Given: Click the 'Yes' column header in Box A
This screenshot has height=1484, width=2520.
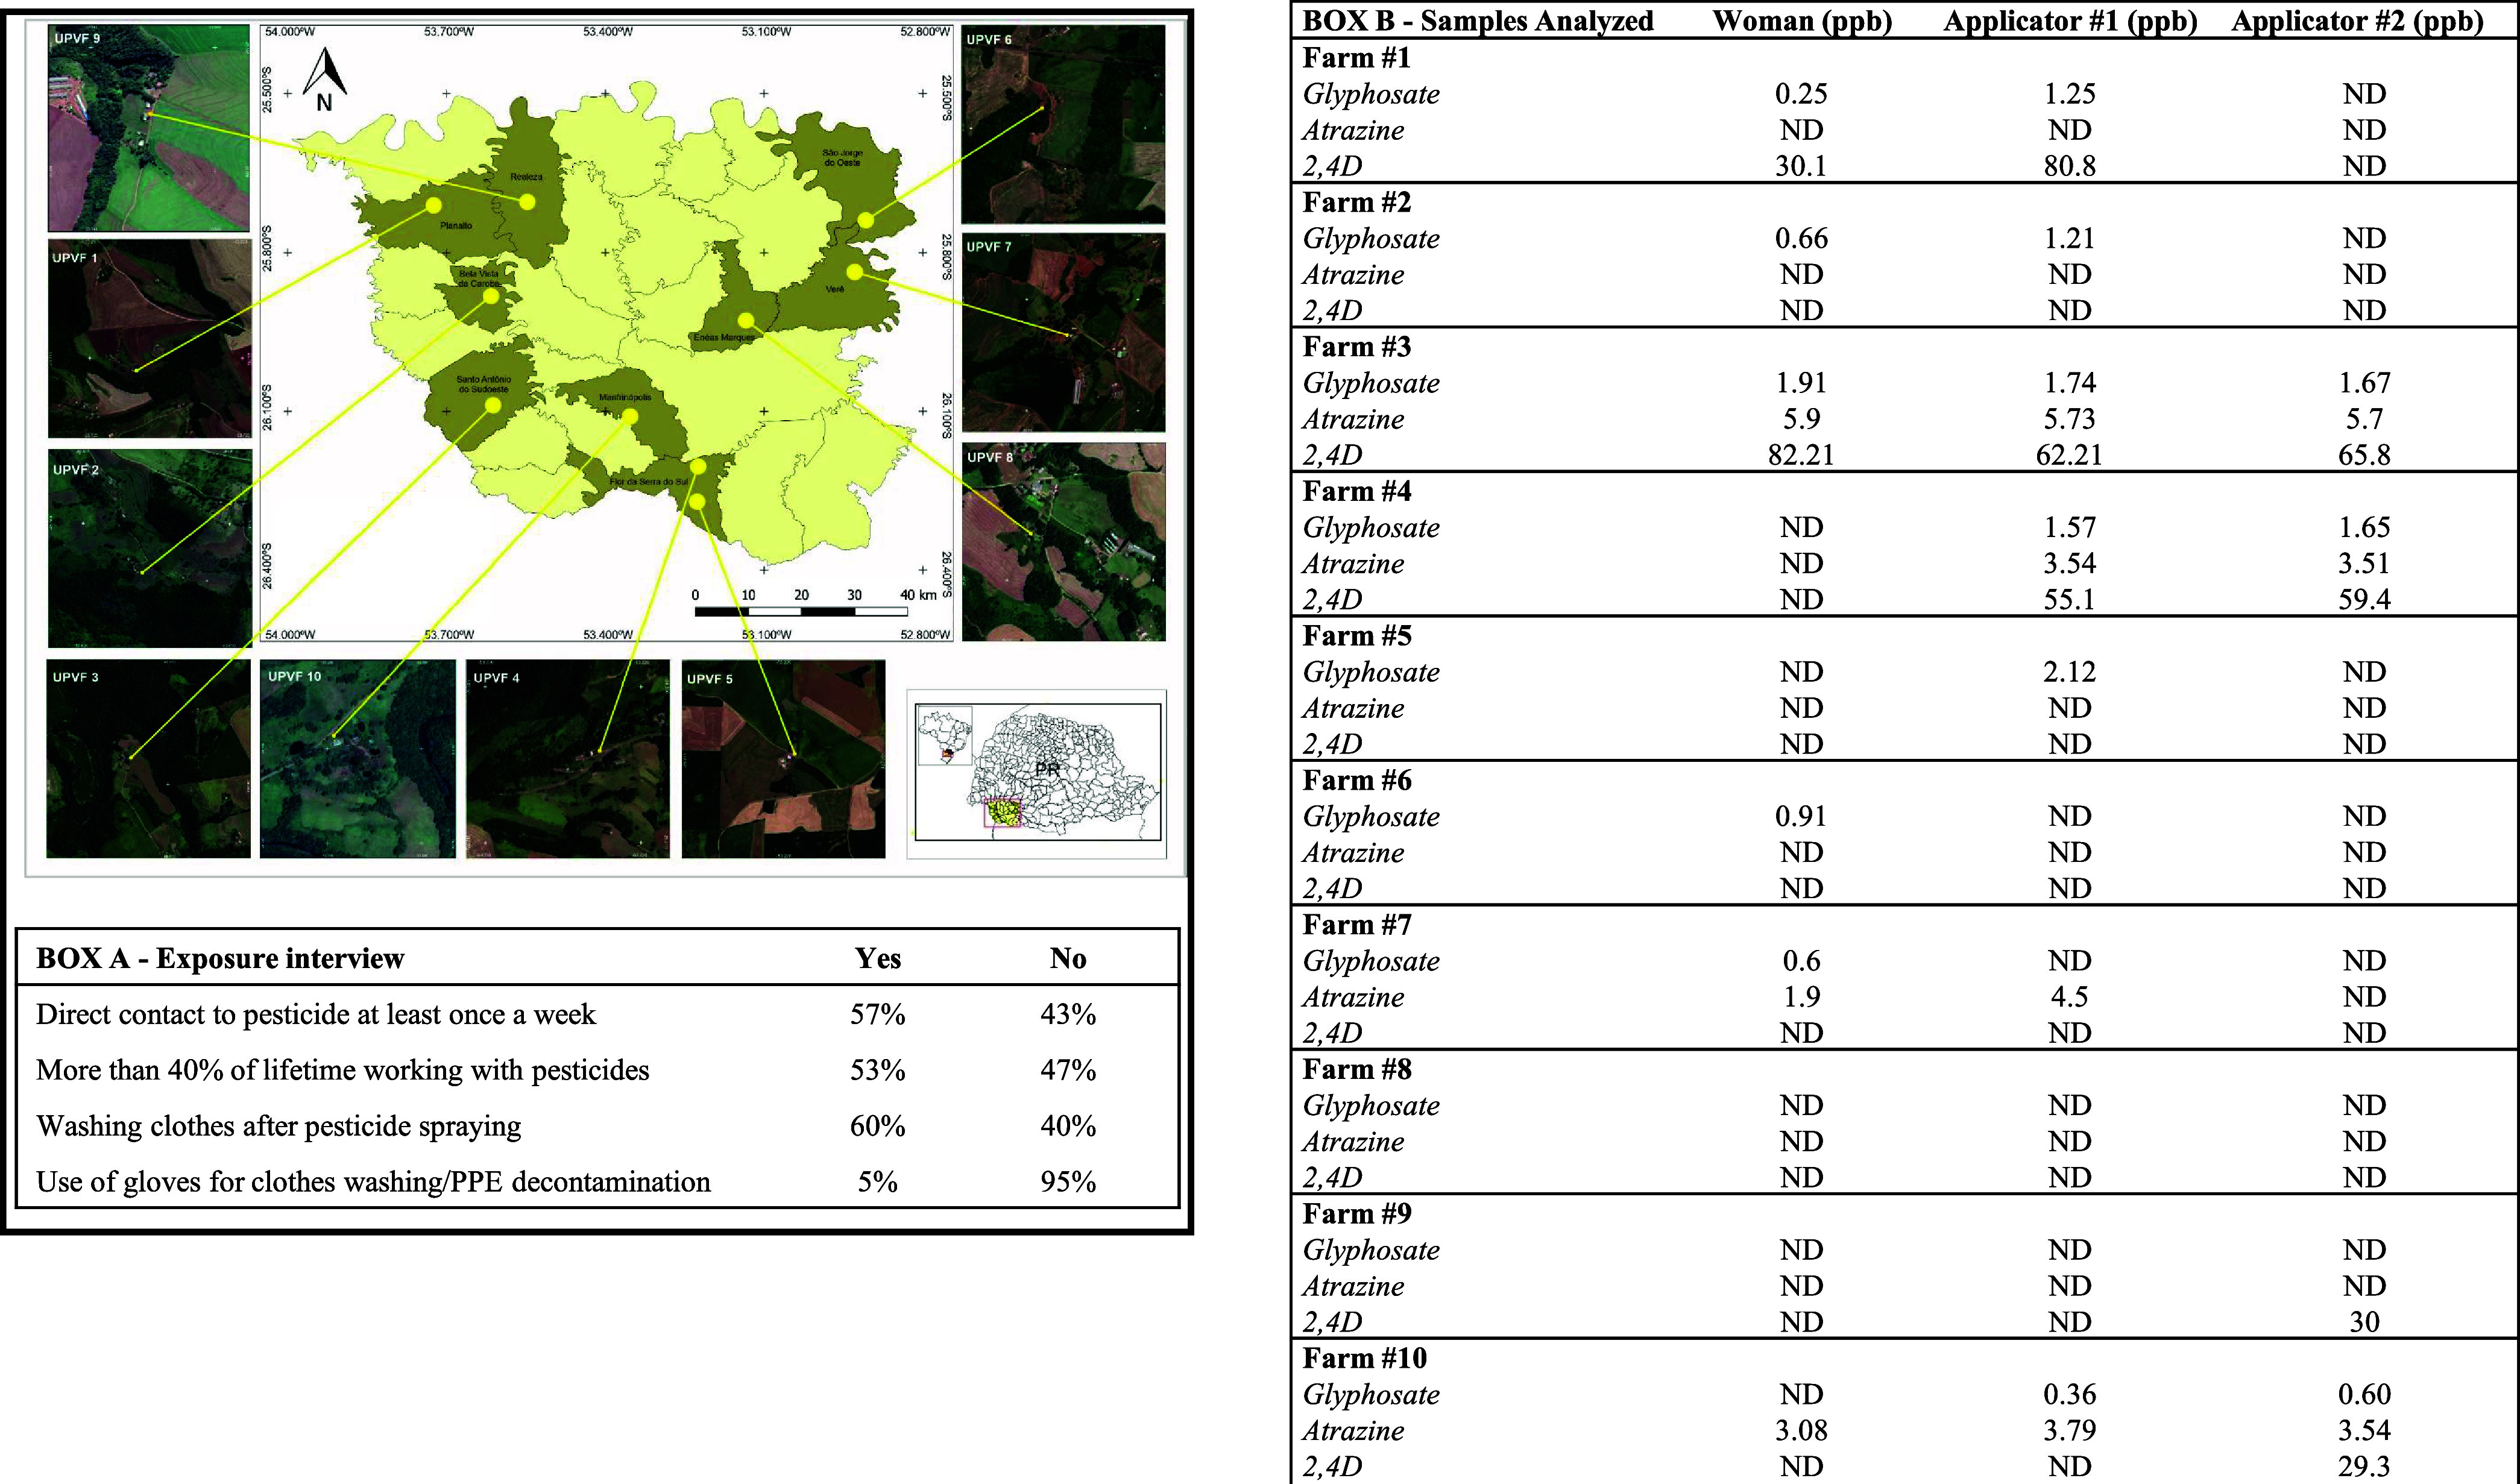Looking at the screenshot, I should coord(878,958).
